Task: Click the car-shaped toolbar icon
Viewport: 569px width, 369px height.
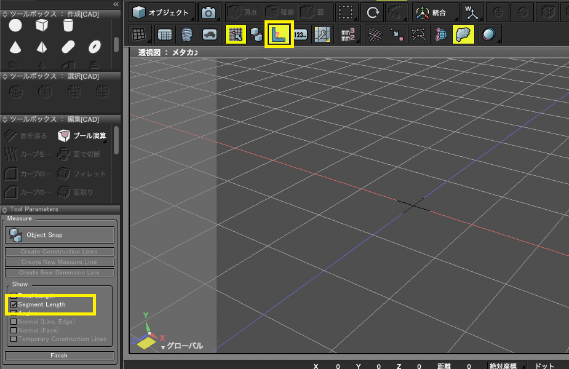Action: coord(209,34)
